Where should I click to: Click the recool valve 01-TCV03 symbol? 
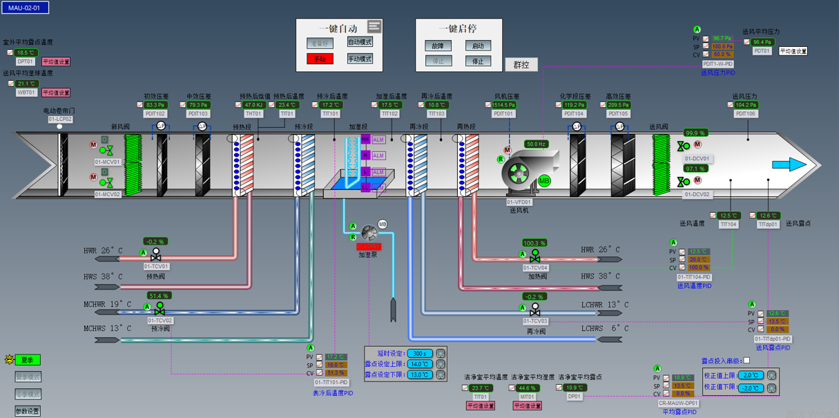pyautogui.click(x=534, y=310)
